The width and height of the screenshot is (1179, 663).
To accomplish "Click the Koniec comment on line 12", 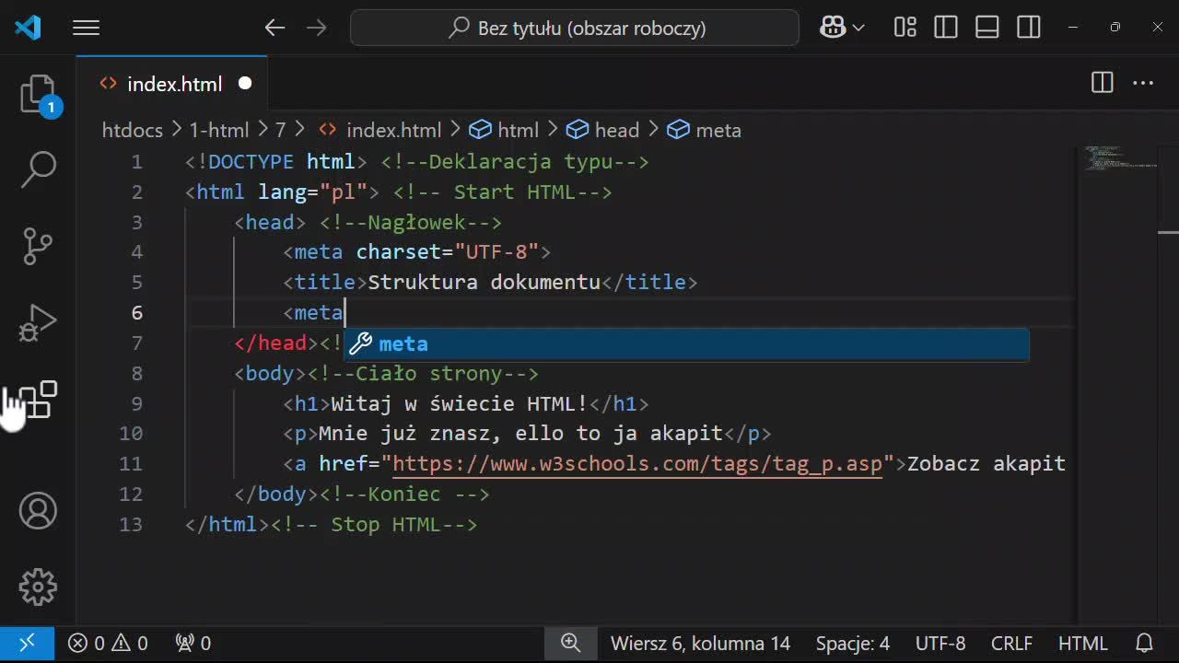I will click(404, 494).
